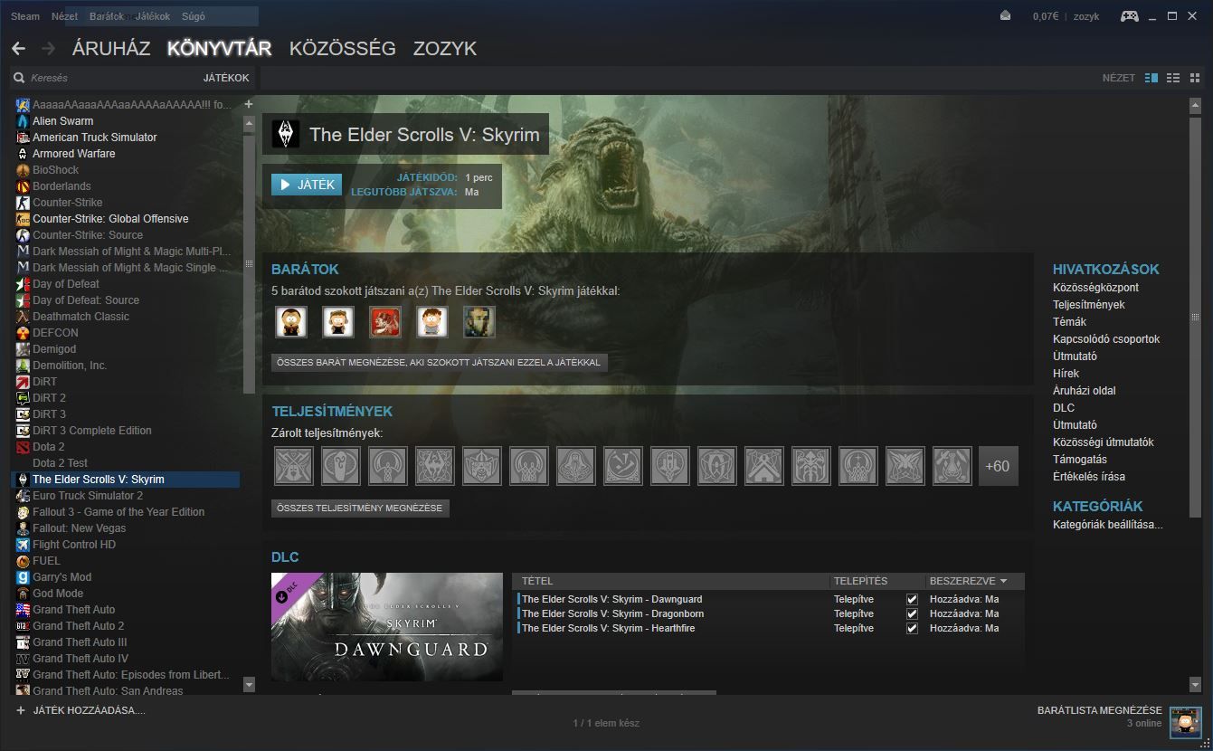Click Kategóriák beállítása link

click(x=1108, y=525)
